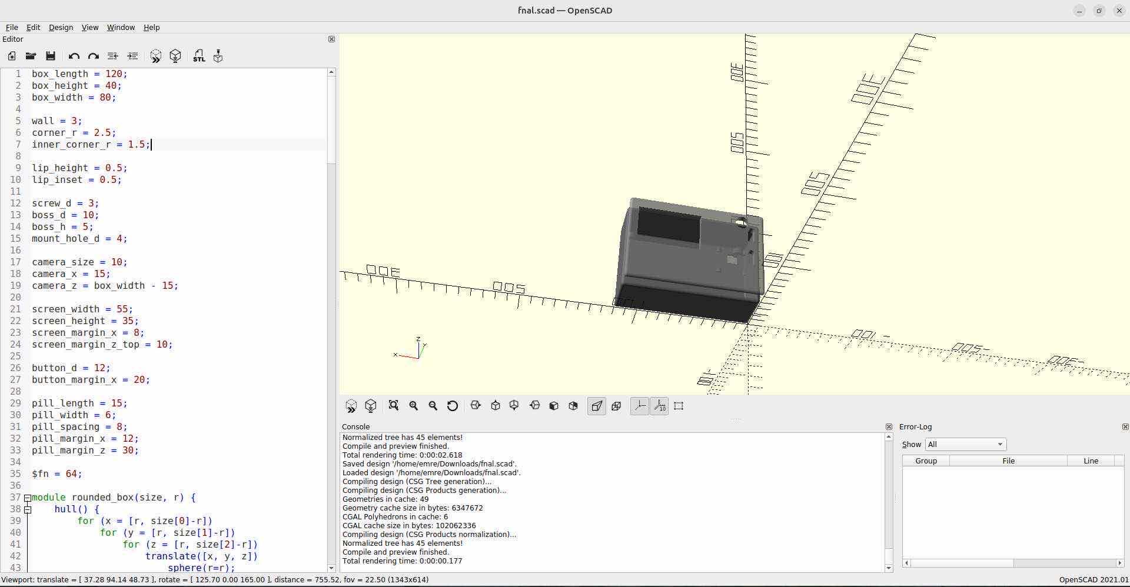Click console line 'Geometries in cache: 49'
This screenshot has width=1130, height=587.
tap(385, 499)
